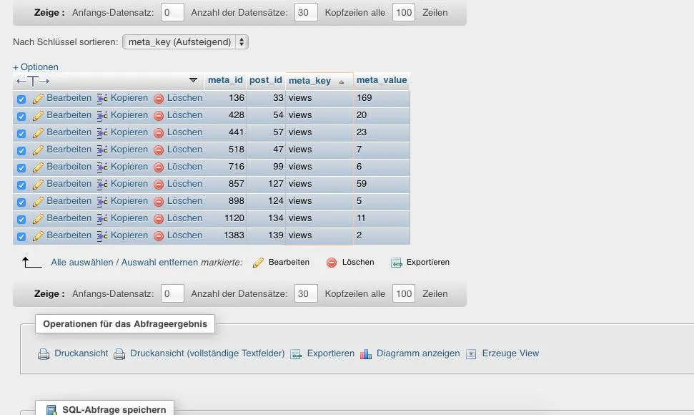
Task: Click bar chart icon for Diagramm anzeigen
Action: [x=366, y=354]
